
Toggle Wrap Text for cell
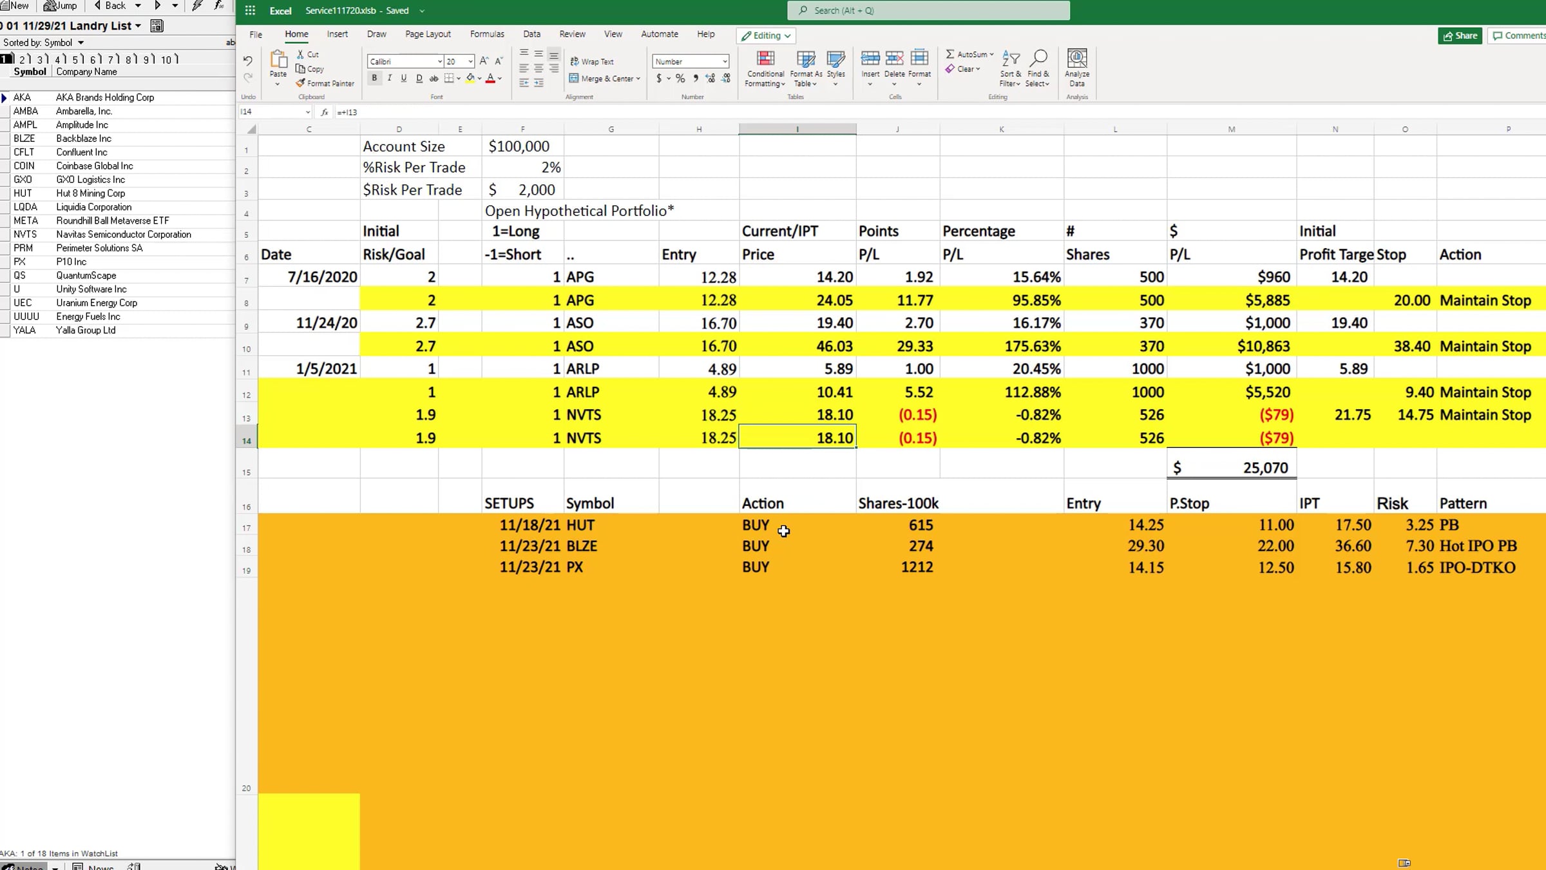tap(592, 61)
